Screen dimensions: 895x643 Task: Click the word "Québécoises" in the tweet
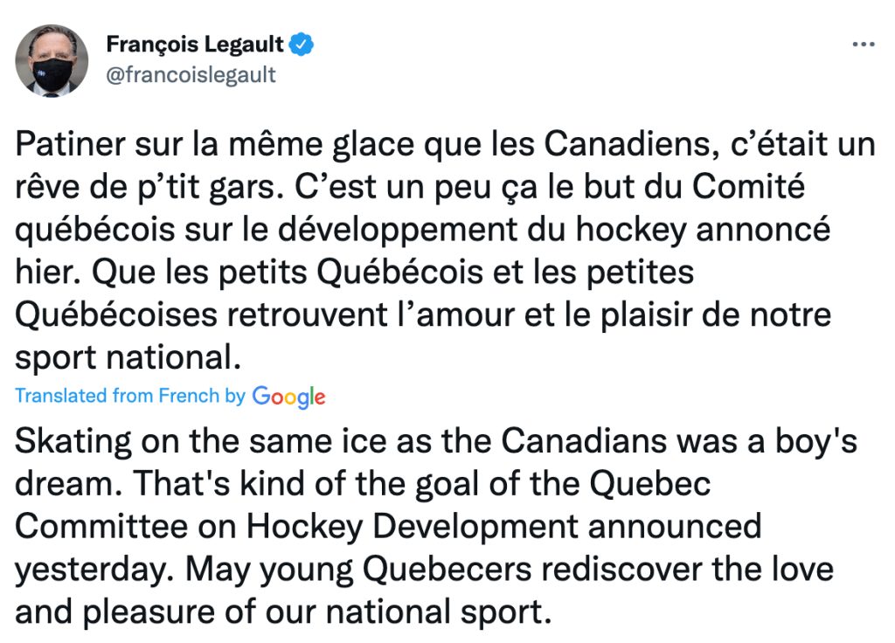(128, 315)
